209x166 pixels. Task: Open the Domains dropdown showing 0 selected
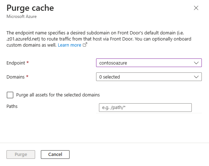pyautogui.click(x=149, y=77)
